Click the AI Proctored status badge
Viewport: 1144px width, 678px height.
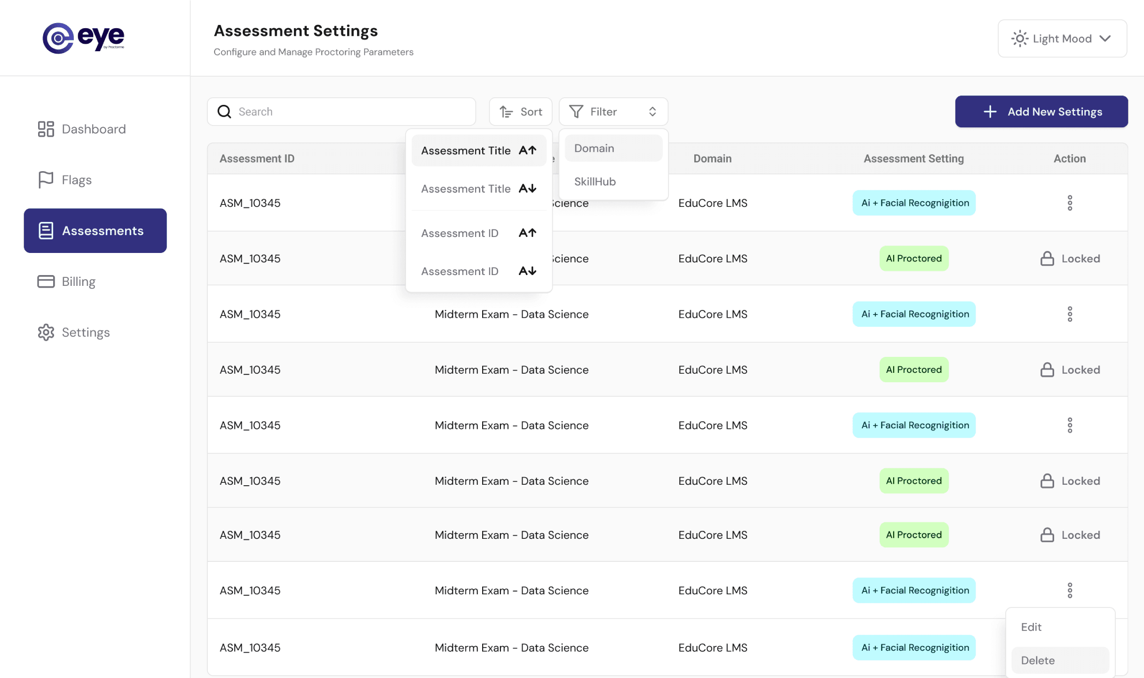[913, 258]
